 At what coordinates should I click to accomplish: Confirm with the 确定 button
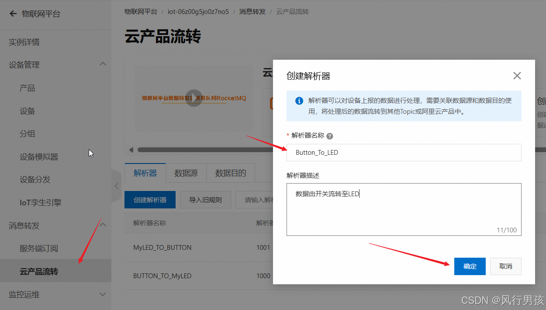point(470,266)
